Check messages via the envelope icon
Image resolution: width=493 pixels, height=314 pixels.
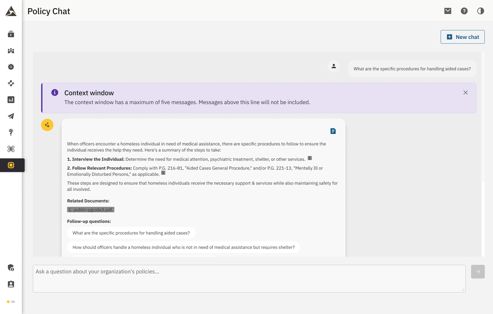pyautogui.click(x=447, y=11)
